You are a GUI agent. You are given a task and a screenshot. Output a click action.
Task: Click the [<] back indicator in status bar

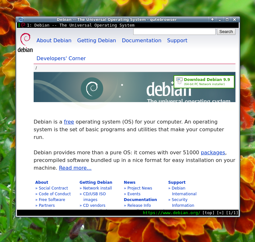pos(220,213)
